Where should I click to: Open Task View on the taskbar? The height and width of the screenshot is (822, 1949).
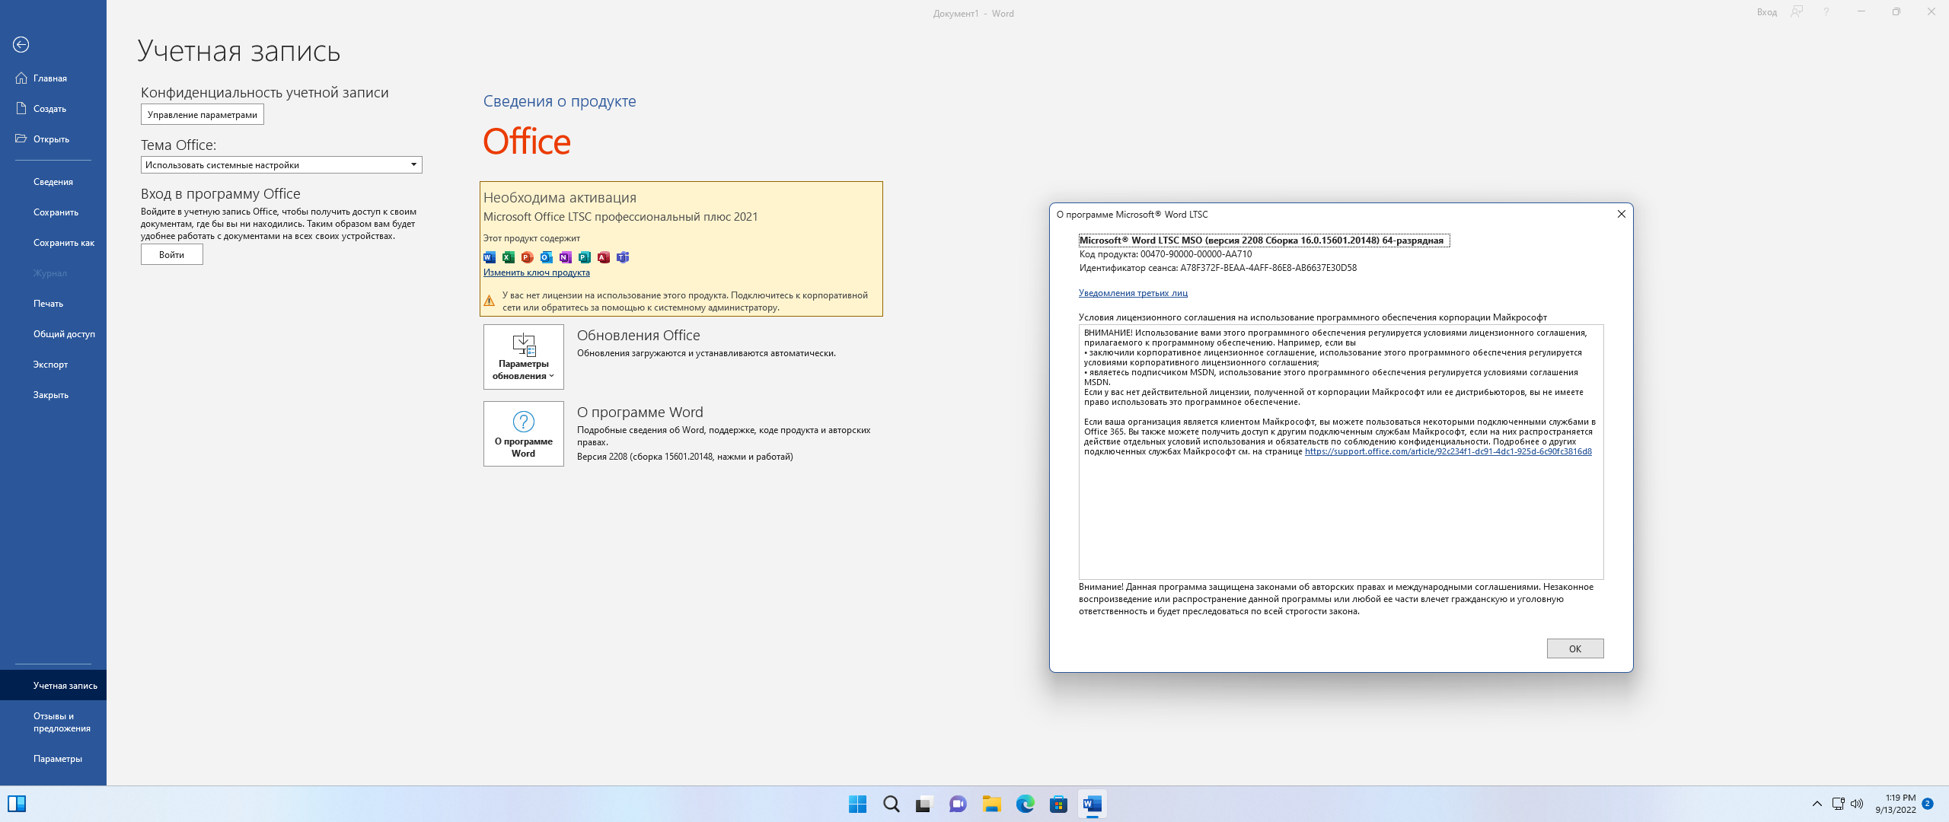[924, 804]
